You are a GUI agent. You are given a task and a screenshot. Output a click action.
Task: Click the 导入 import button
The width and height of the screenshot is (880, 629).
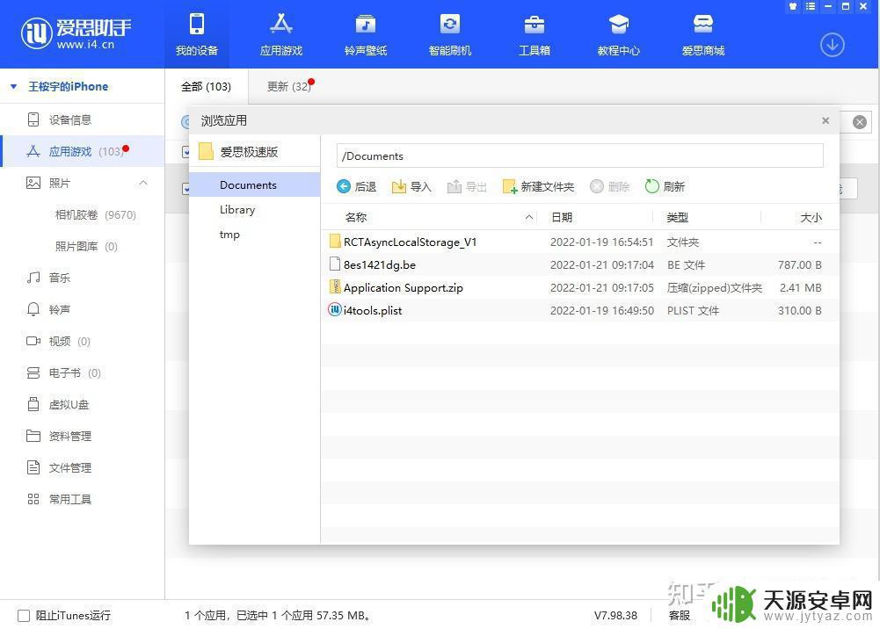411,187
